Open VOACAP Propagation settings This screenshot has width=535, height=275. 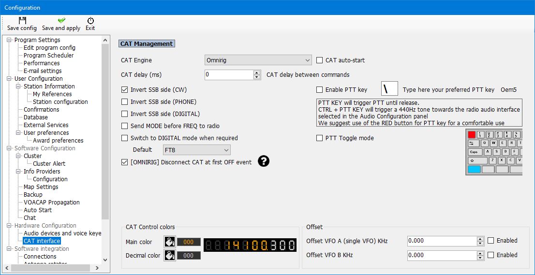tap(52, 203)
